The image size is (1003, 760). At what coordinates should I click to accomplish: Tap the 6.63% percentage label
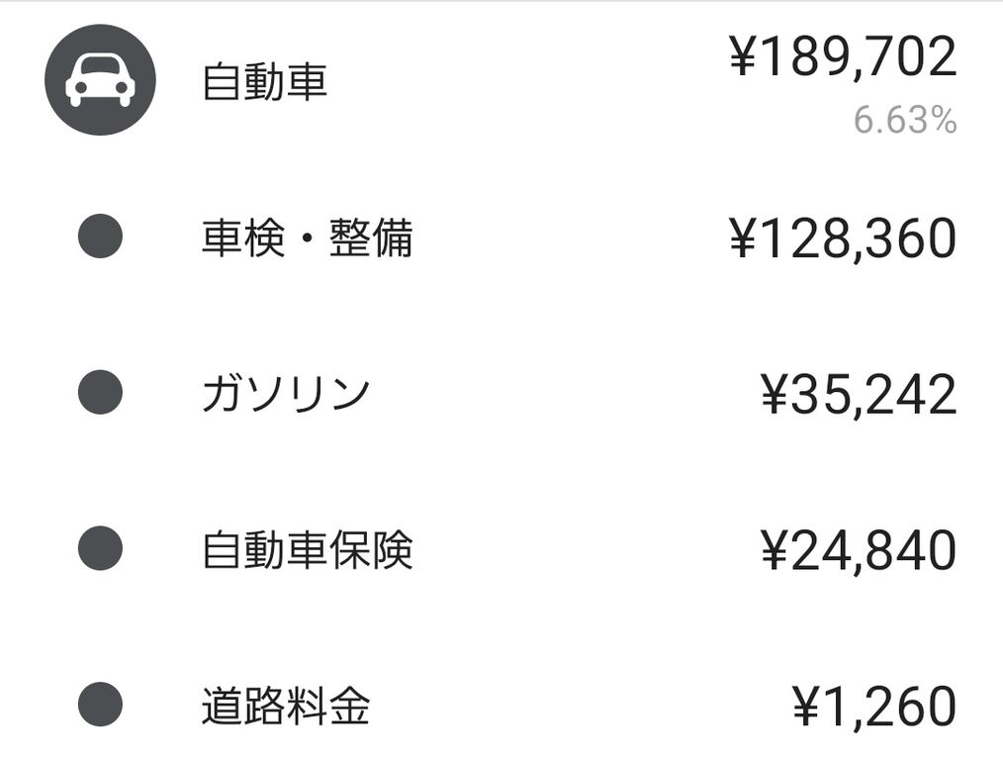click(x=905, y=120)
